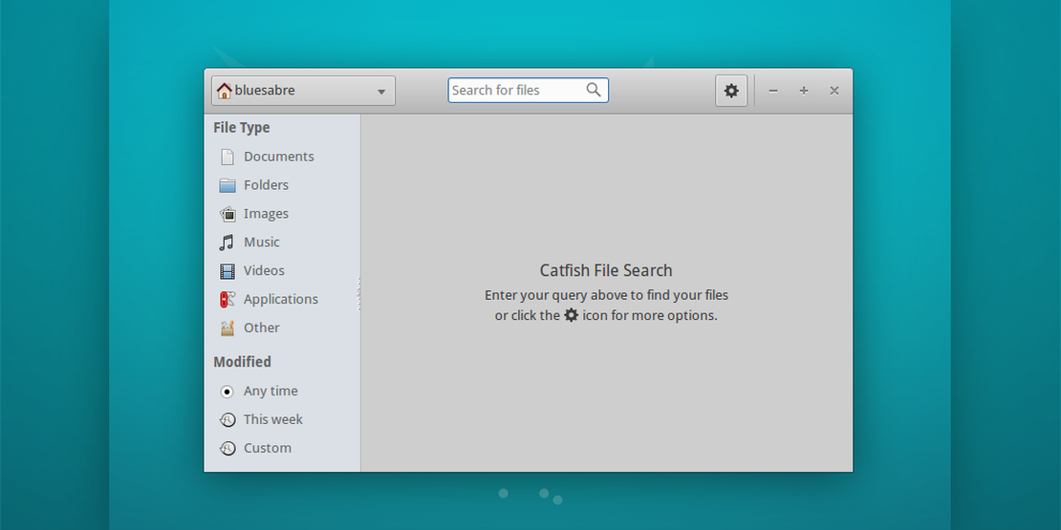1061x530 pixels.
Task: Click the magnifier icon in the search field
Action: pos(594,90)
